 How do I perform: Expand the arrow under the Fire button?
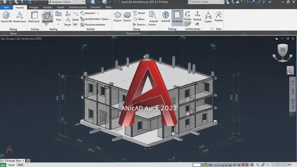(58, 24)
